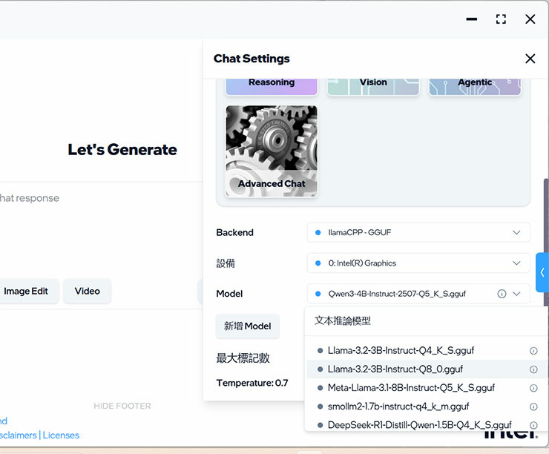This screenshot has height=454, width=549.
Task: Choose the Advanced Chat preset
Action: 272,151
